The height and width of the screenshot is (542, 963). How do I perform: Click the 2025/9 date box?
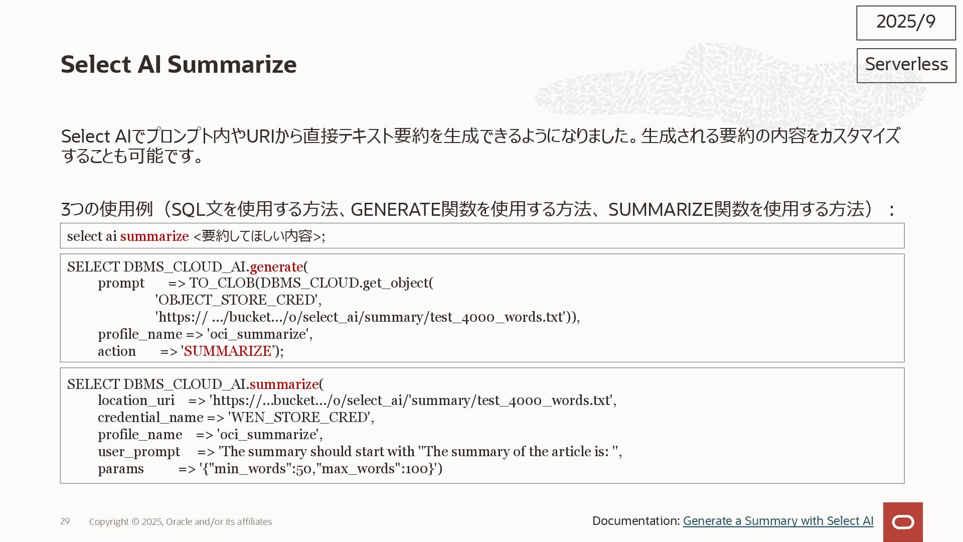pos(906,23)
